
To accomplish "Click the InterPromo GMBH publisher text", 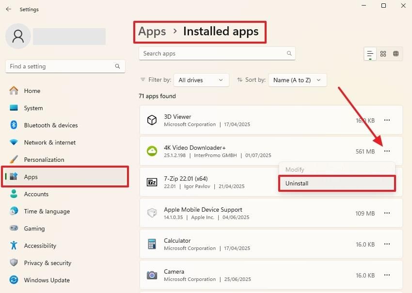I will click(x=215, y=155).
